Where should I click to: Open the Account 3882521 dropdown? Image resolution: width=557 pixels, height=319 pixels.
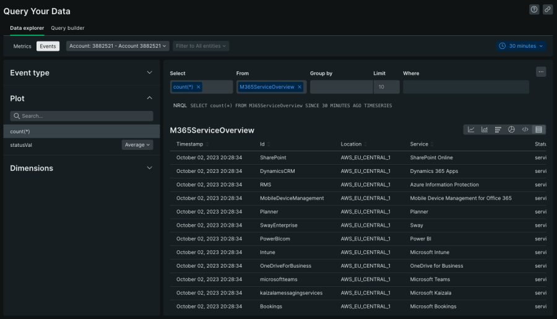[x=118, y=46]
